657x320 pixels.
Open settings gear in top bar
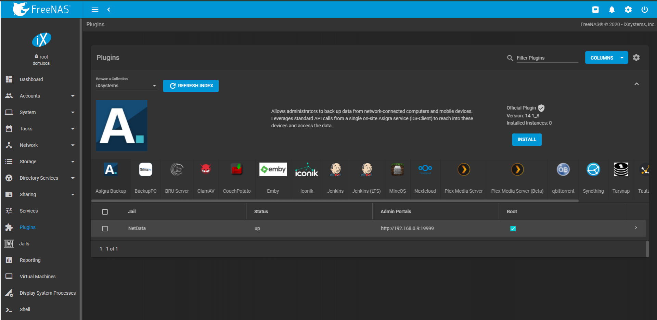(x=628, y=10)
